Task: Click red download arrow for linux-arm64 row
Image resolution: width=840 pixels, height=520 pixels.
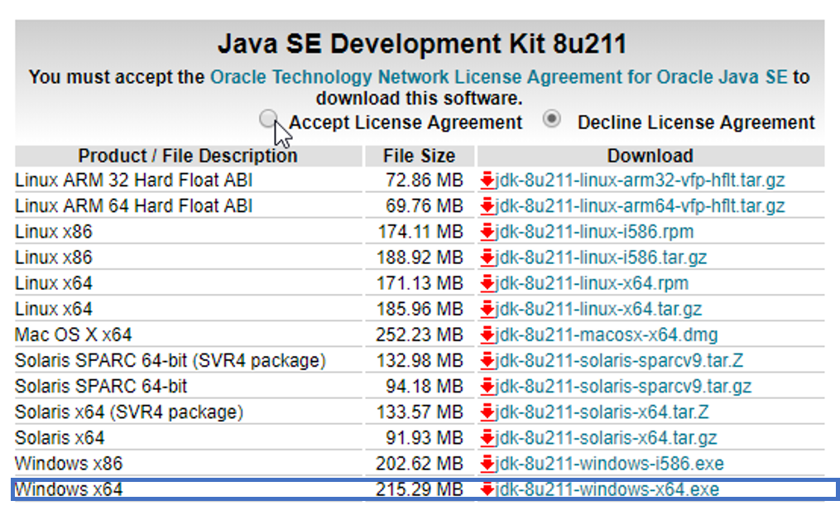Action: (x=487, y=206)
